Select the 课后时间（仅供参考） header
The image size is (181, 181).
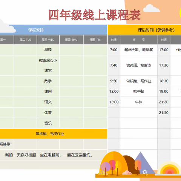coord(144,30)
